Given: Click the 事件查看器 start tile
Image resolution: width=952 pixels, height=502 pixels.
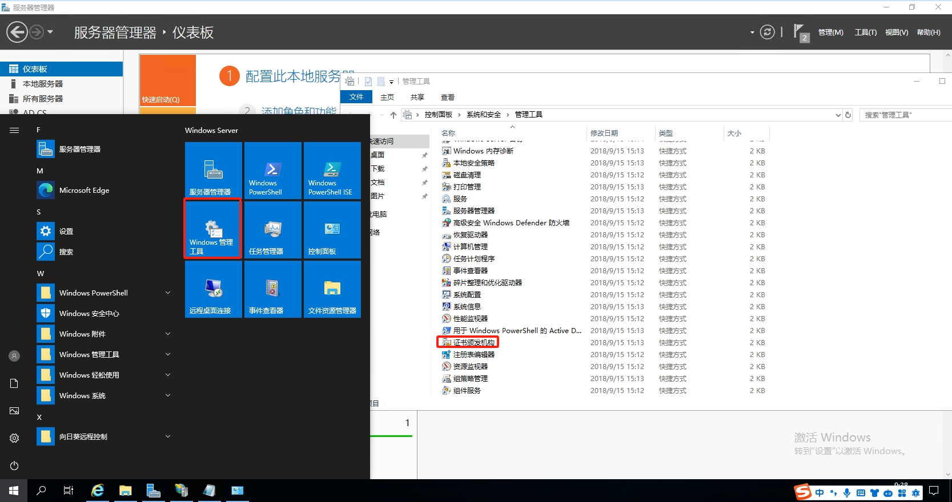Looking at the screenshot, I should [272, 289].
